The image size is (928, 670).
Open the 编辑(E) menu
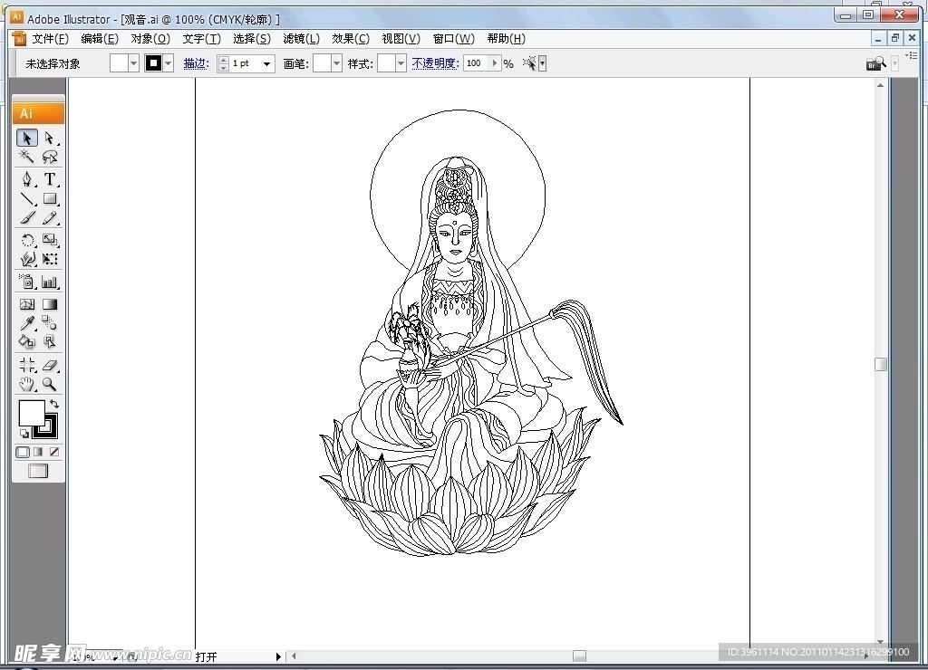pos(100,38)
